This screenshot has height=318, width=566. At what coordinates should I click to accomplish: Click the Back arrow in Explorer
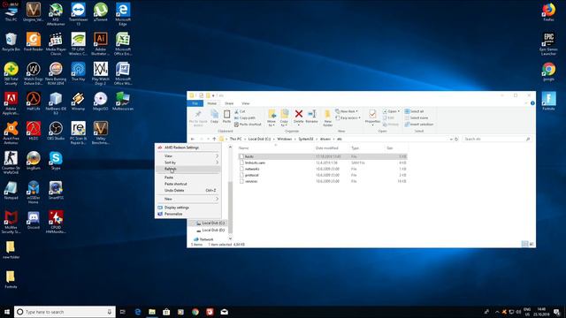[193, 139]
